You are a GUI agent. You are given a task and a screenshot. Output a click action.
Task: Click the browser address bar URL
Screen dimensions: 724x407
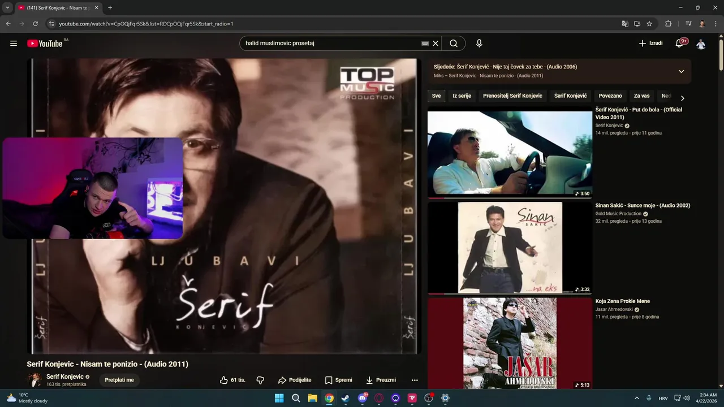(x=146, y=24)
